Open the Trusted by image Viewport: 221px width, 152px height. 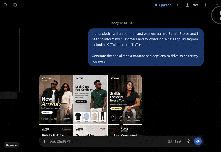91,130
